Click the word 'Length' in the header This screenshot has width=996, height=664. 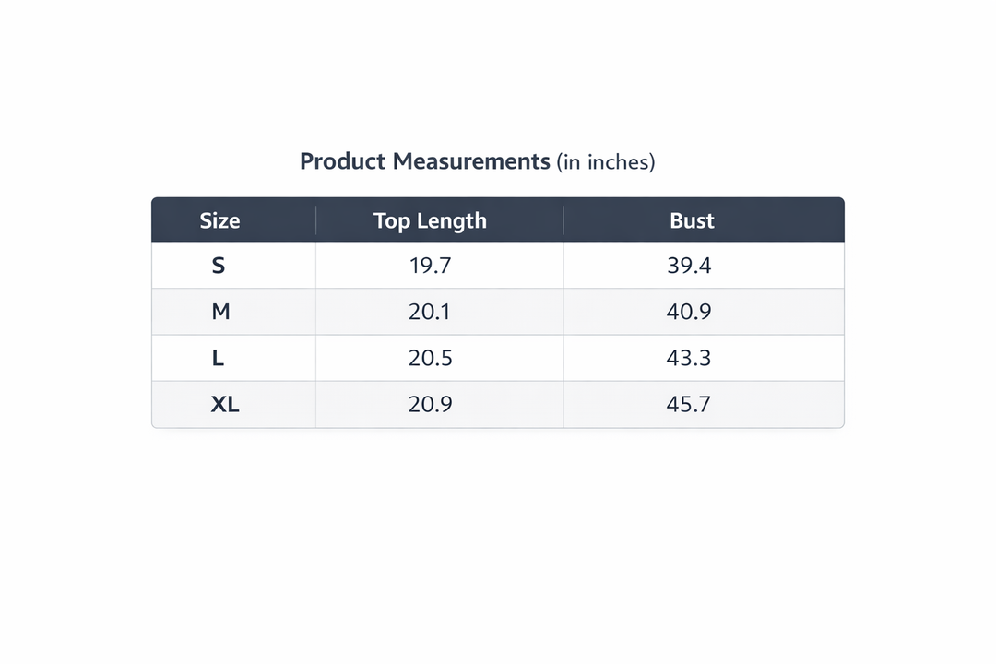point(451,221)
